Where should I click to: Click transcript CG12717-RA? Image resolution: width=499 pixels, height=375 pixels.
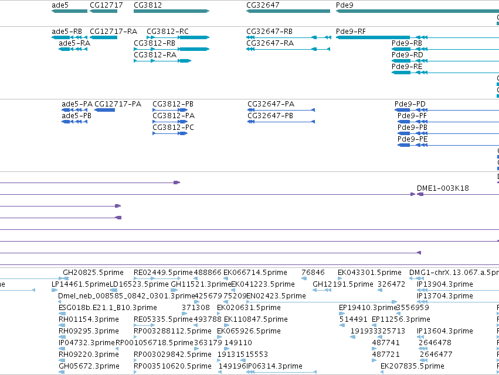coord(103,37)
